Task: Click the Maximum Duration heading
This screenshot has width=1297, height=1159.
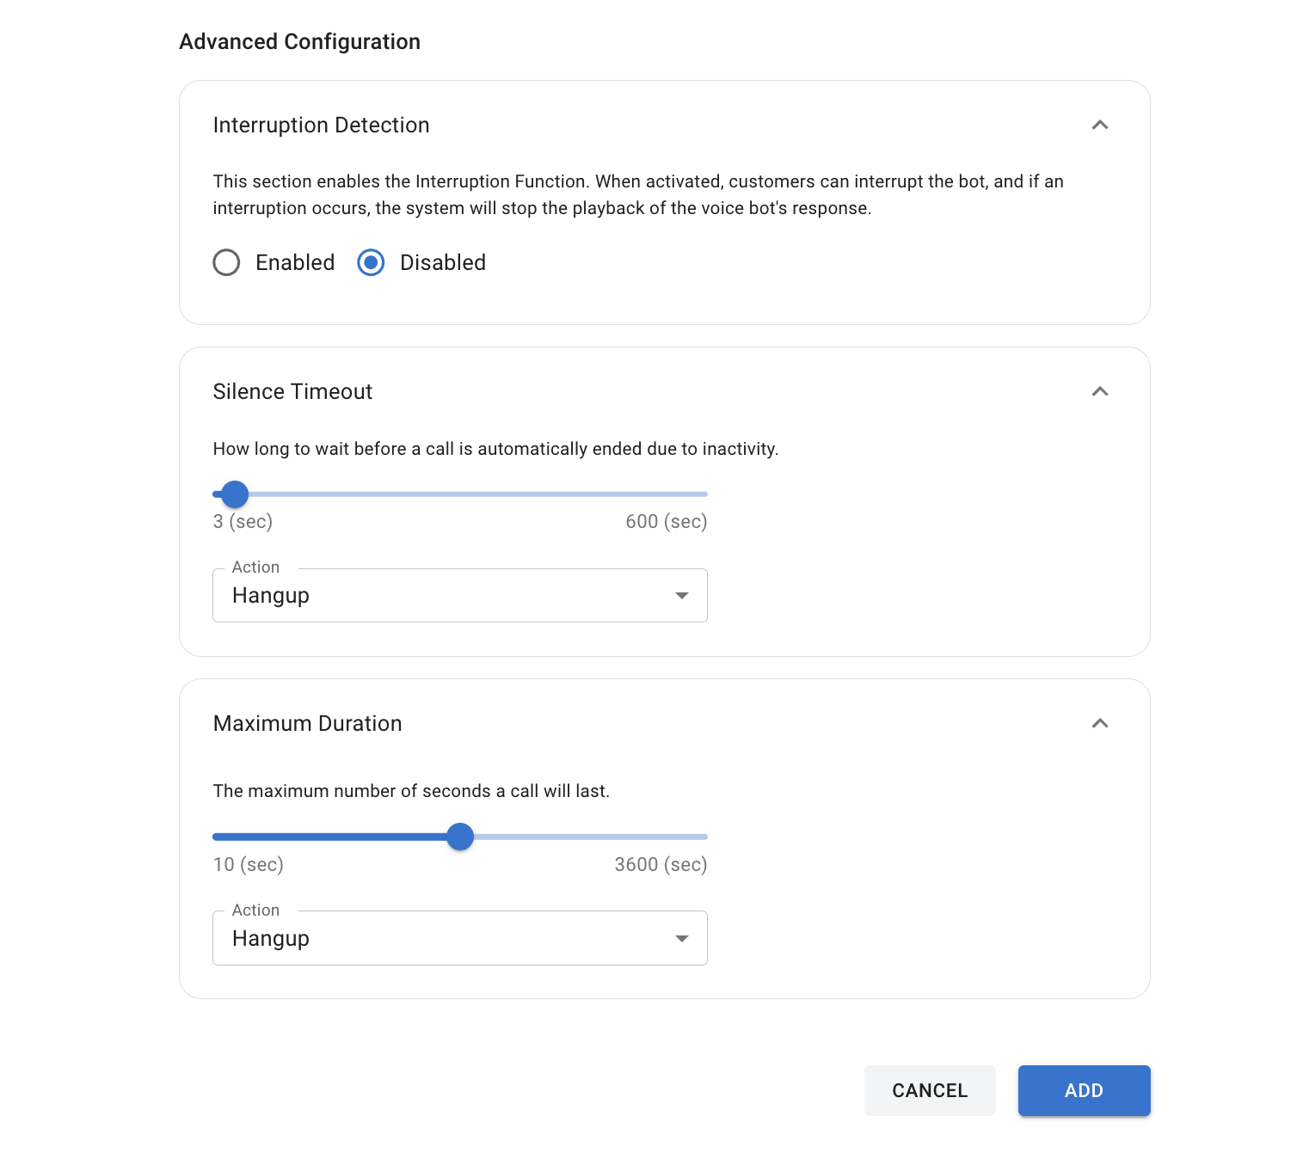Action: pyautogui.click(x=308, y=724)
